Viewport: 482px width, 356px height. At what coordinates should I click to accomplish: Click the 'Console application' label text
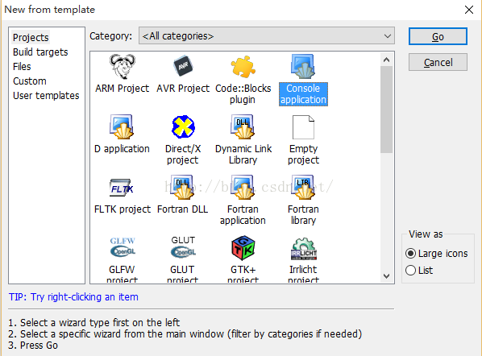point(303,94)
